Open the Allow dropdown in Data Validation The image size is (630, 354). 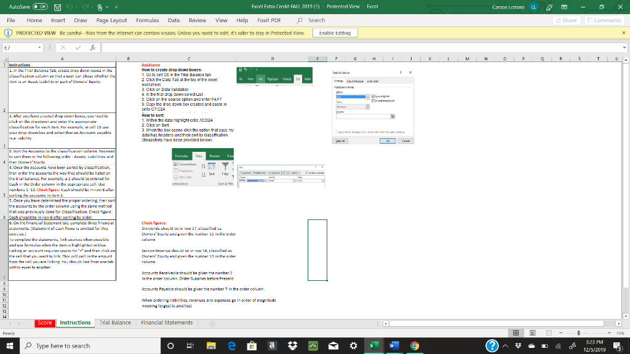[367, 96]
